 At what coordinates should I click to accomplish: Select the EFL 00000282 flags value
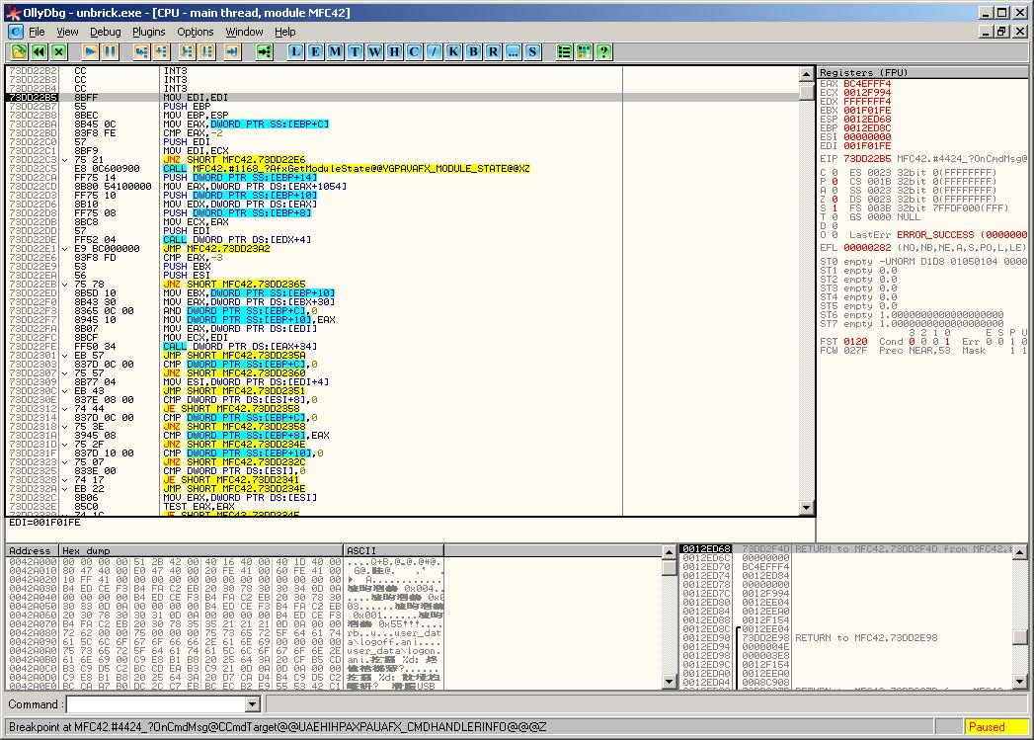(x=866, y=247)
